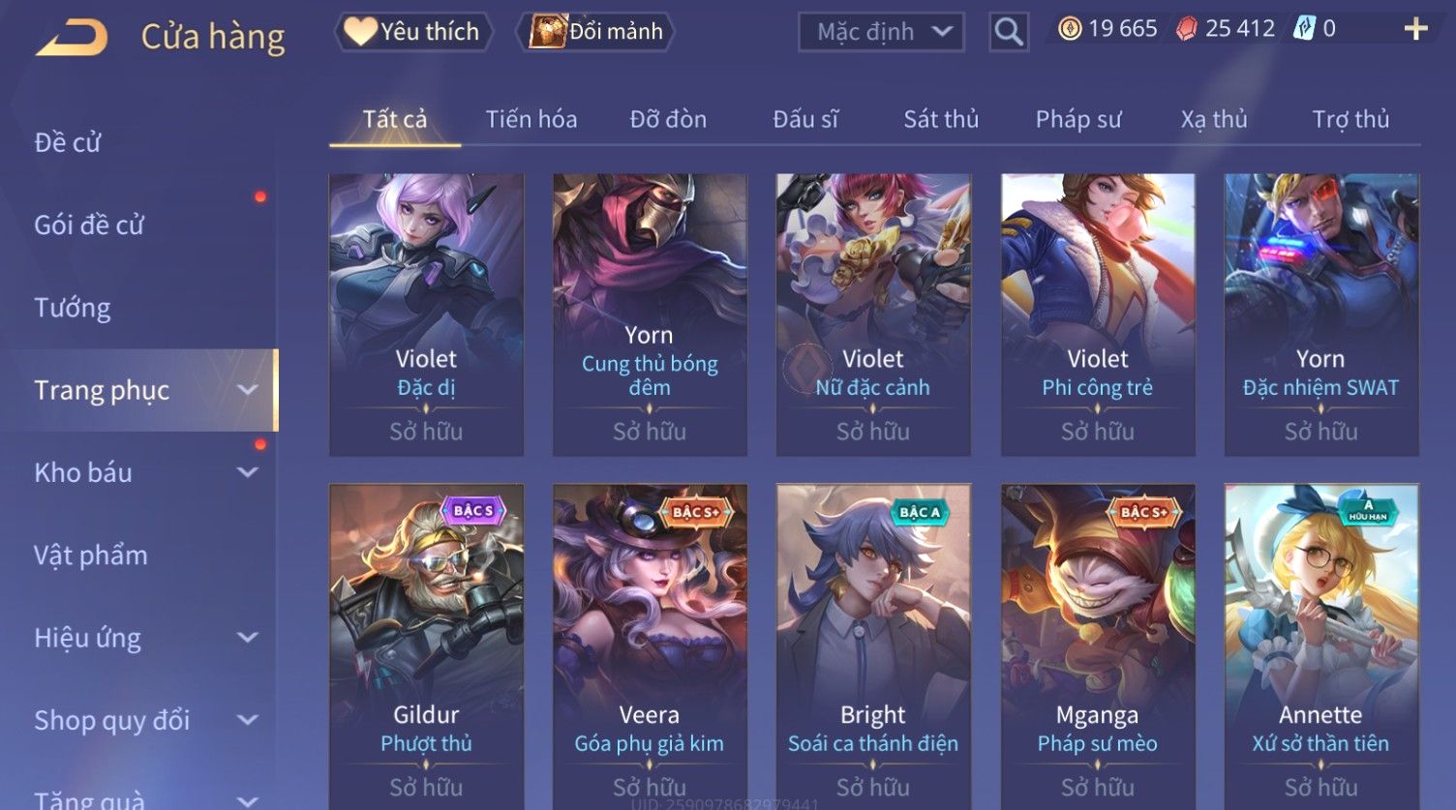
Task: Select the Sát thủ tab
Action: click(x=941, y=120)
